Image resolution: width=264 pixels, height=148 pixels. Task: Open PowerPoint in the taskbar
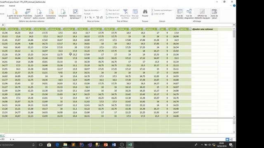click(106, 145)
